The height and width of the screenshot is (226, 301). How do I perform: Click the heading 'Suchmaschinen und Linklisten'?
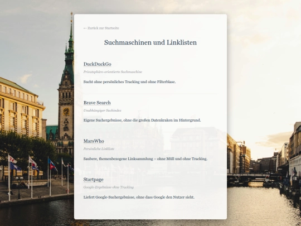(151, 42)
